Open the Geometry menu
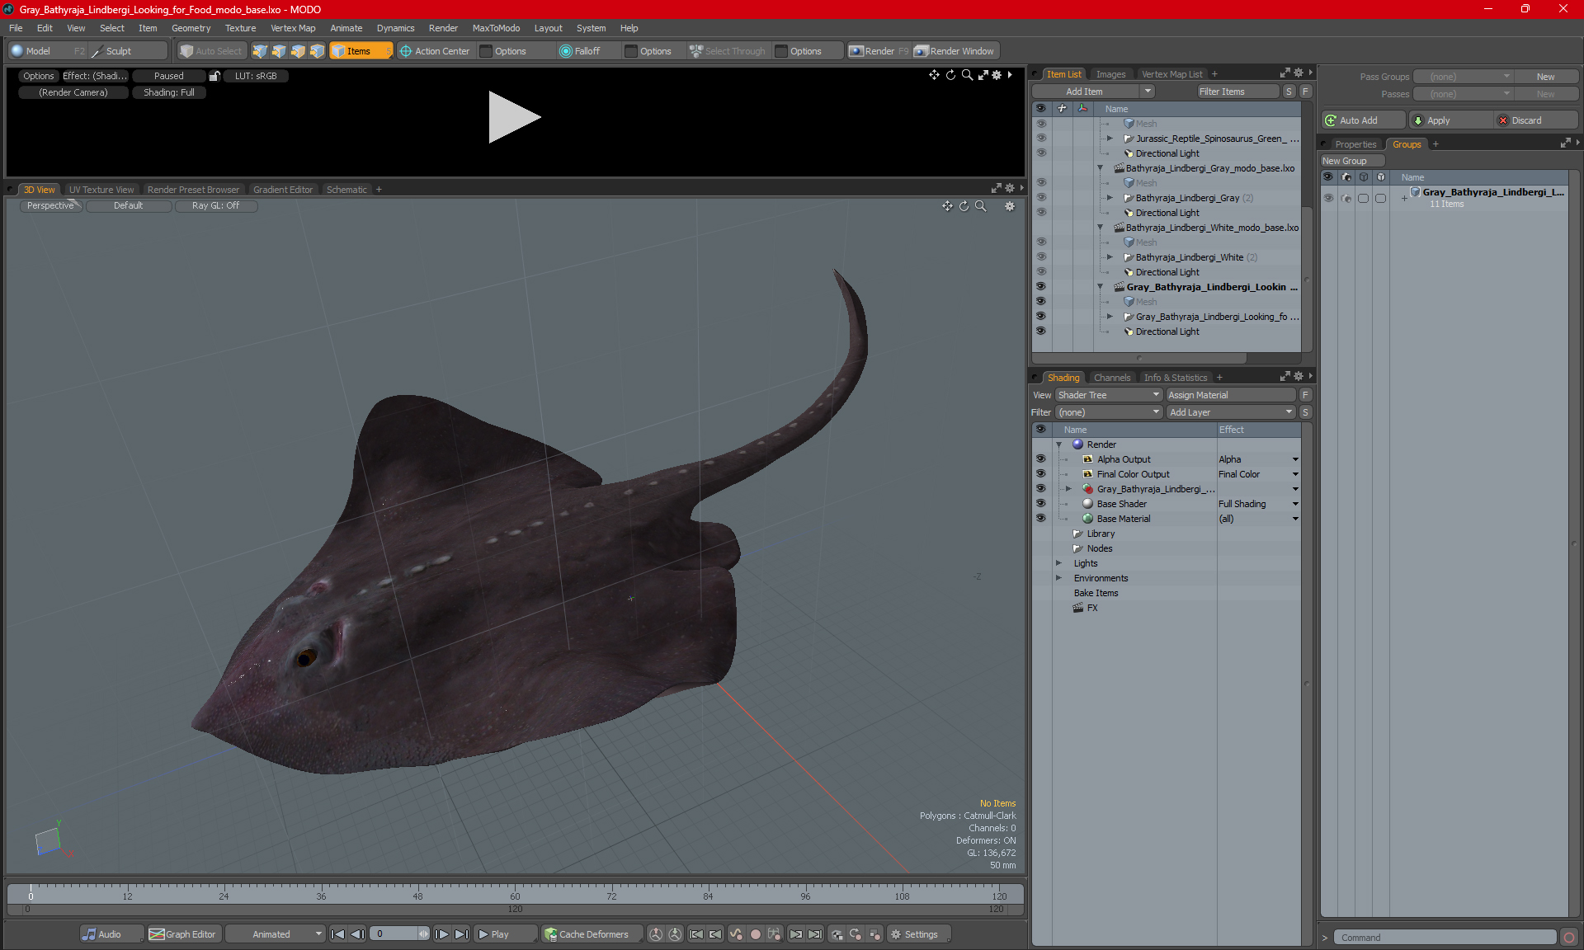The image size is (1584, 950). 191,28
